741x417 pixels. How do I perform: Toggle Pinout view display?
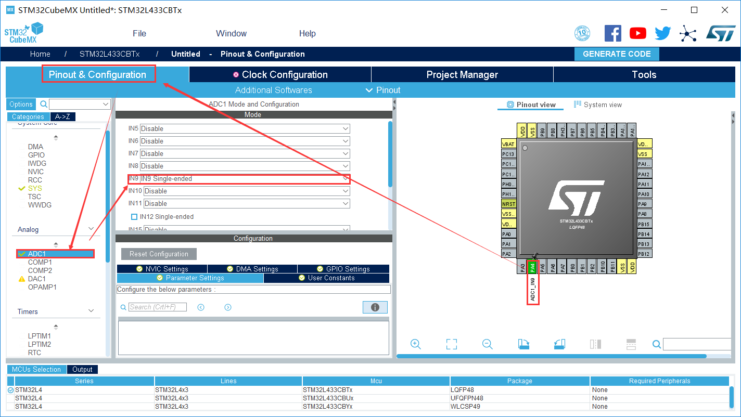point(530,104)
